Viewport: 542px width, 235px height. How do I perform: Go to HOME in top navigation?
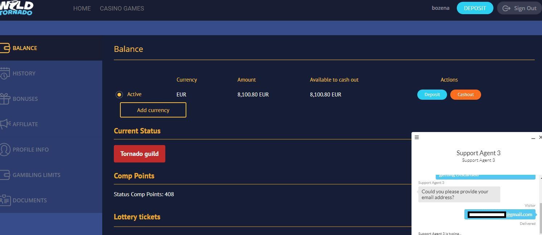click(82, 8)
